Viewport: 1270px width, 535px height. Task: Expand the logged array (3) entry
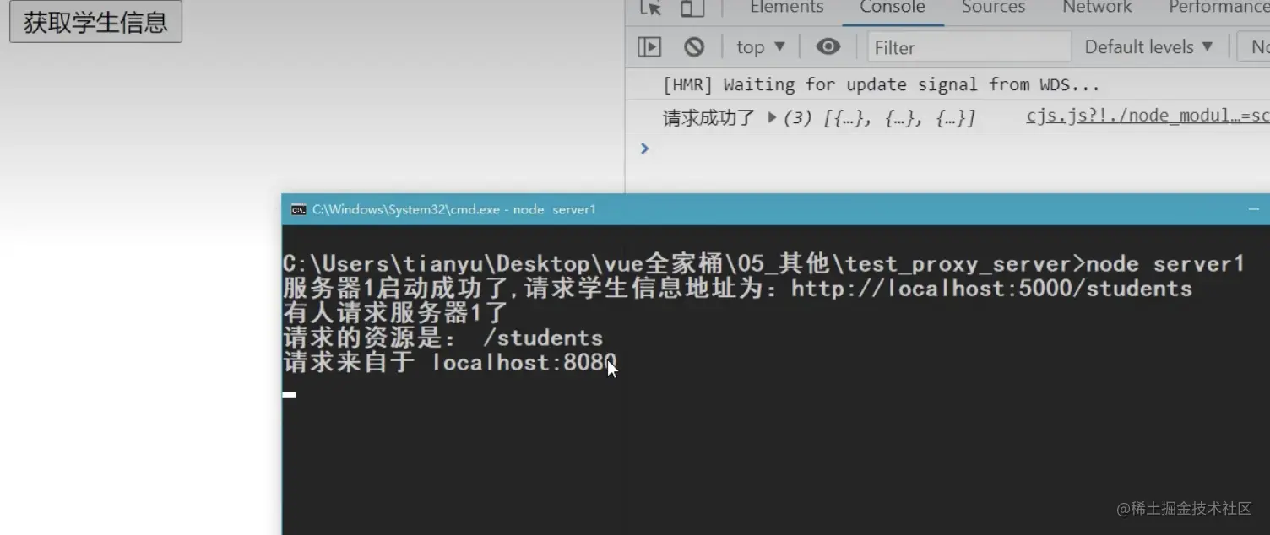pos(772,117)
